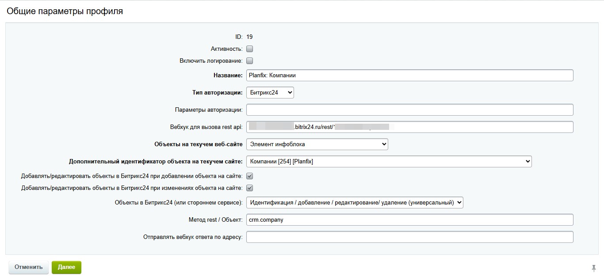Image resolution: width=604 pixels, height=280 pixels.
Task: Click the Общие параметры профиля heading
Action: click(65, 11)
